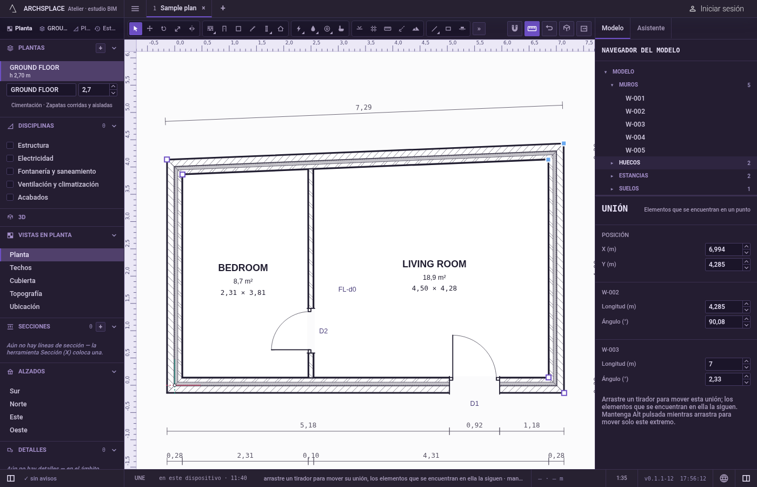Open the globe language icon
This screenshot has height=487, width=757.
click(724, 478)
